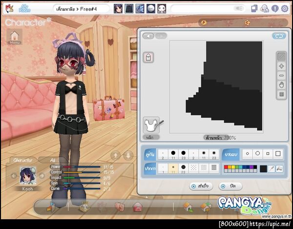Image resolution: width=293 pixels, height=229 pixels.
Task: Select the shirt paint brush icon
Action: [151, 125]
